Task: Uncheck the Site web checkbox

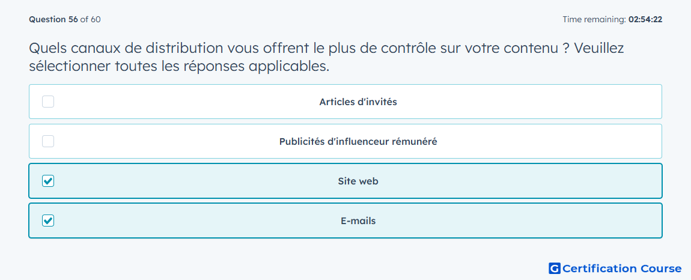Action: (48, 181)
